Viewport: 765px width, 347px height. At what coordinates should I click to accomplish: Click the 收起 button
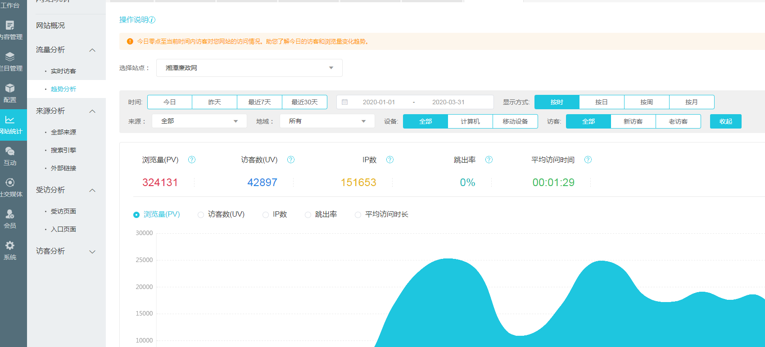(x=725, y=121)
